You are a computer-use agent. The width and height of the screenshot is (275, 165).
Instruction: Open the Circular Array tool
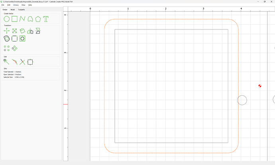pos(14,48)
